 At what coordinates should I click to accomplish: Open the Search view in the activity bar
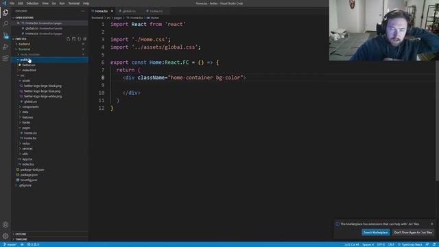5,24
